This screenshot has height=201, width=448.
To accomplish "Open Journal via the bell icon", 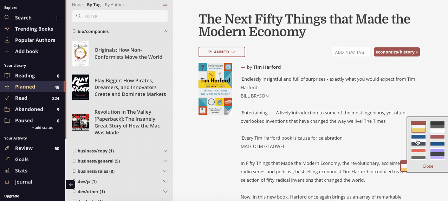I will tap(7, 182).
